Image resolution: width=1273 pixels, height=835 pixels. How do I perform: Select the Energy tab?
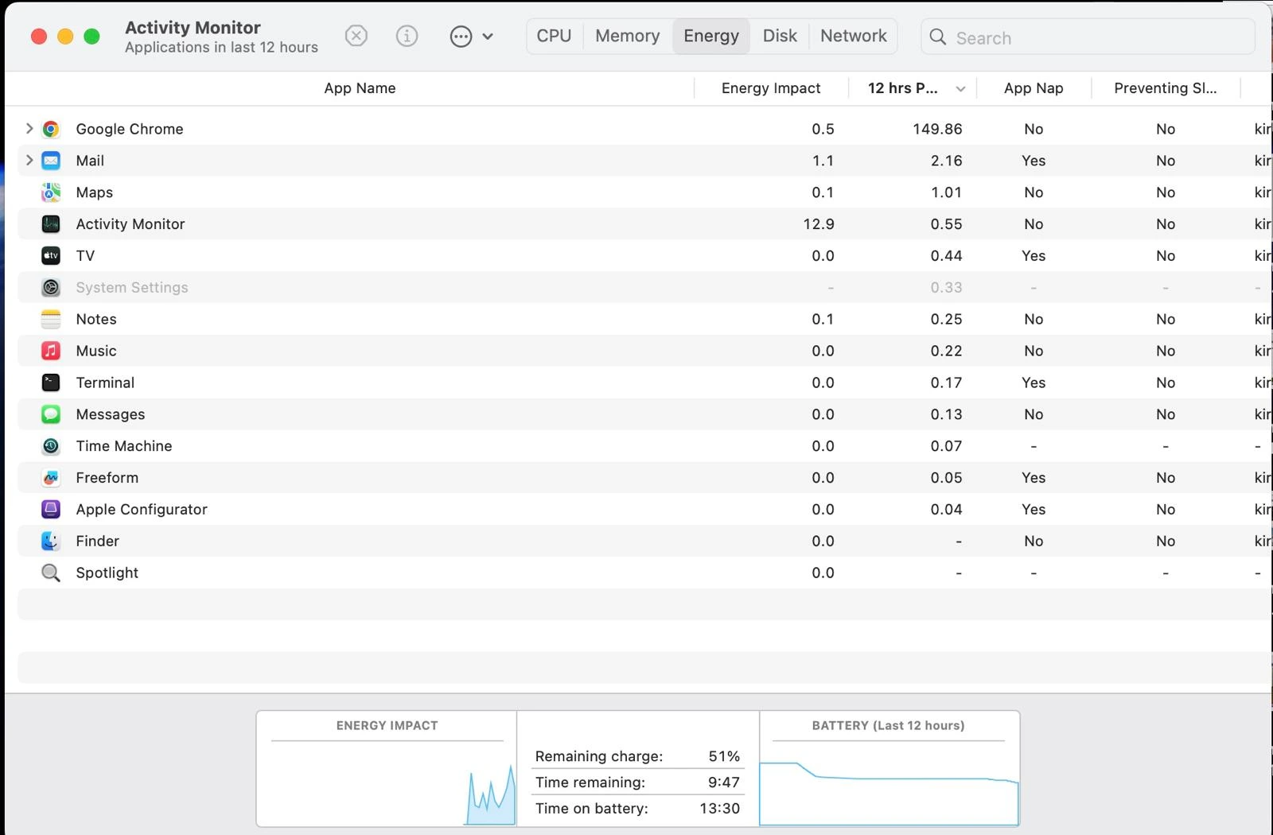(x=711, y=36)
